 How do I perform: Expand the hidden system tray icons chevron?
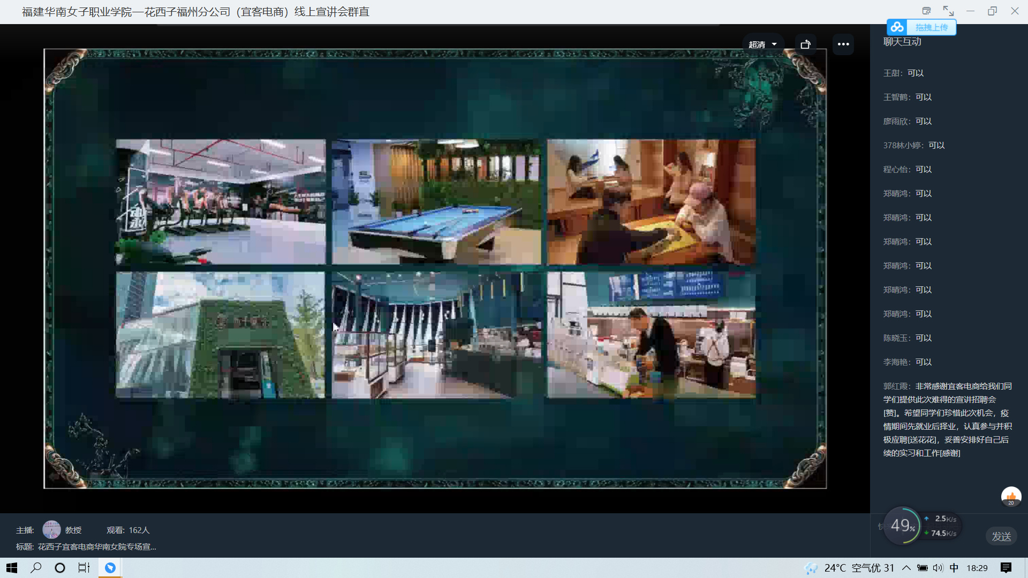(x=906, y=568)
